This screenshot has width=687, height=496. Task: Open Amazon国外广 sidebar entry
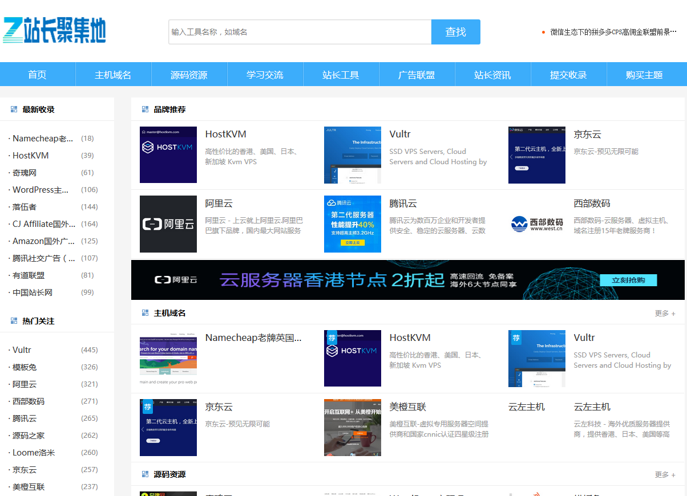(44, 241)
